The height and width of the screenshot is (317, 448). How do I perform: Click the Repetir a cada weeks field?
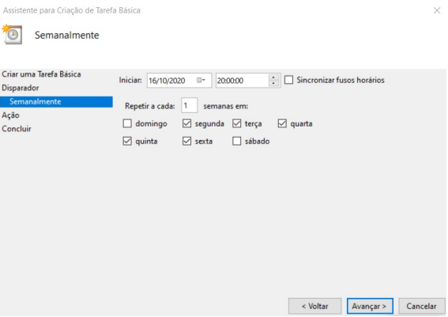pyautogui.click(x=189, y=106)
